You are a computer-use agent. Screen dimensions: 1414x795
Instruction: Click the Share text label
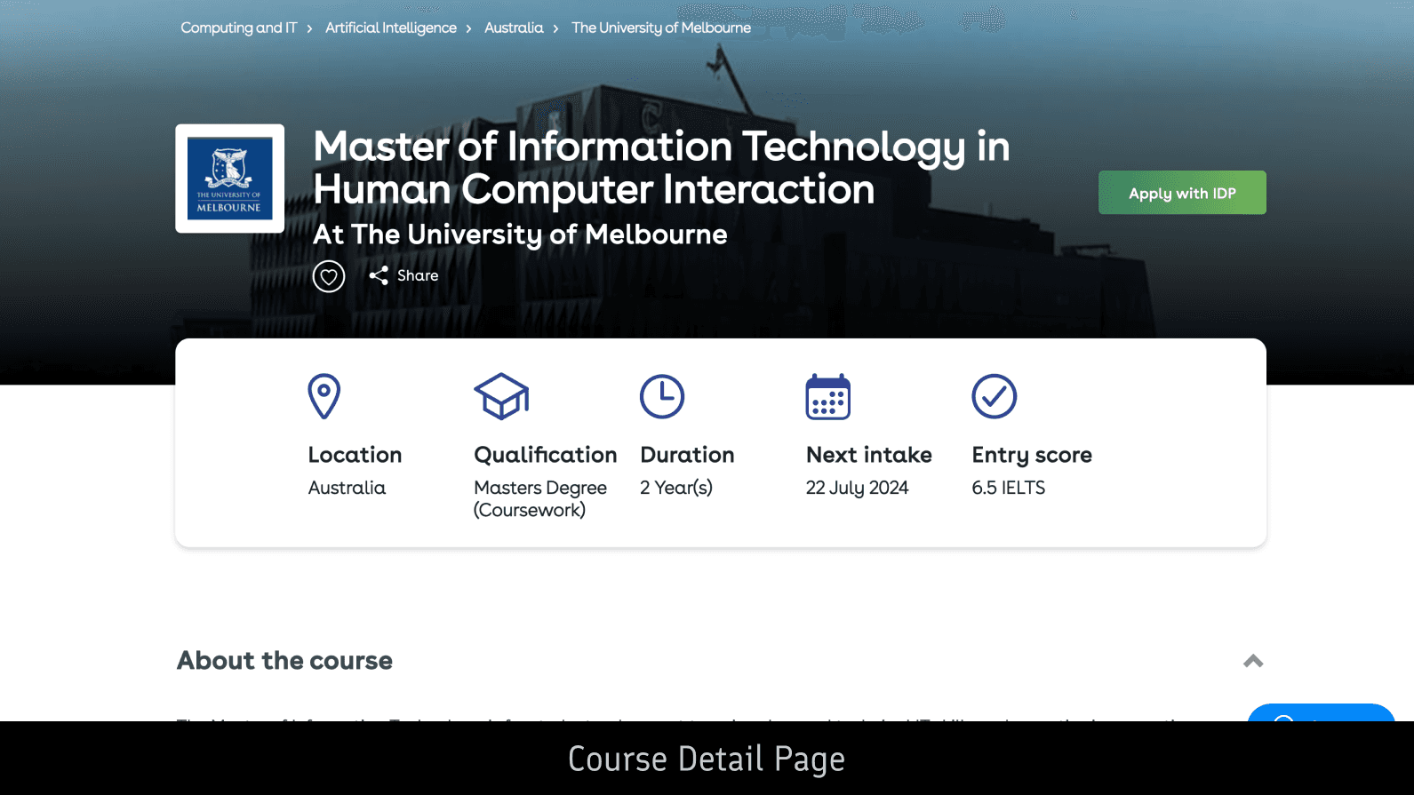coord(418,275)
